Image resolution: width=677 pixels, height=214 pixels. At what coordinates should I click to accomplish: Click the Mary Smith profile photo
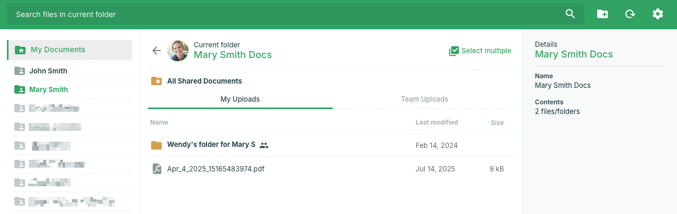(x=178, y=51)
